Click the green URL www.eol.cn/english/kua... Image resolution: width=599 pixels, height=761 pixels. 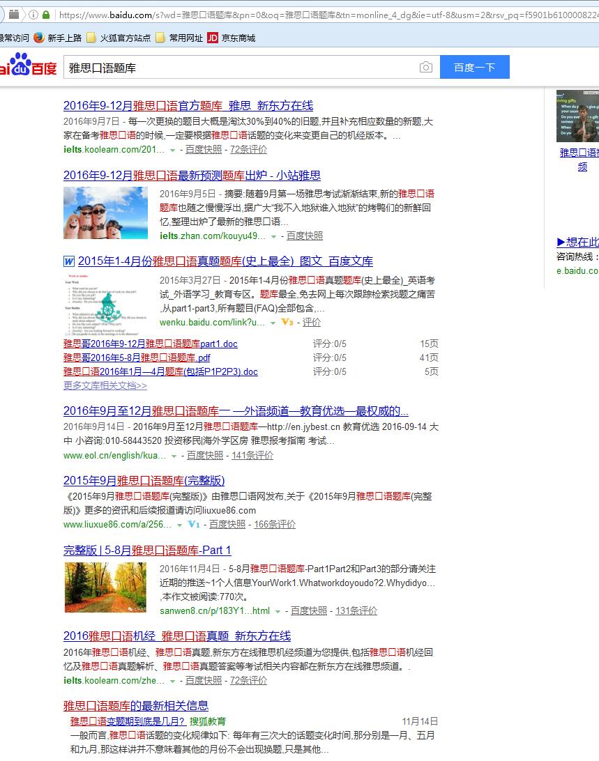[x=114, y=455]
